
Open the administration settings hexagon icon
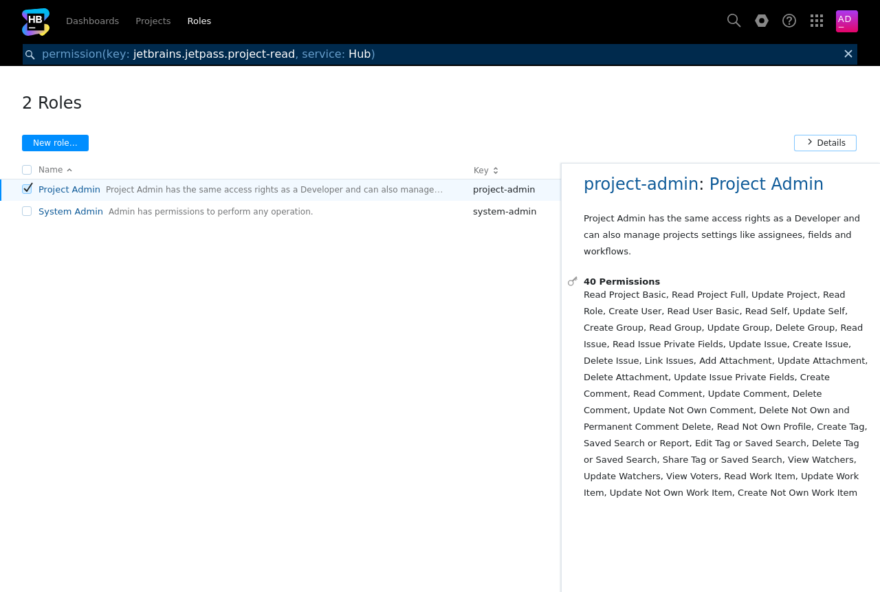762,21
